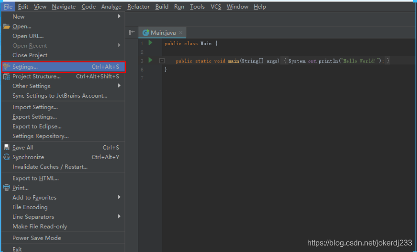The width and height of the screenshot is (417, 252).
Task: Click line number 6 in the gutter
Action: [142, 70]
